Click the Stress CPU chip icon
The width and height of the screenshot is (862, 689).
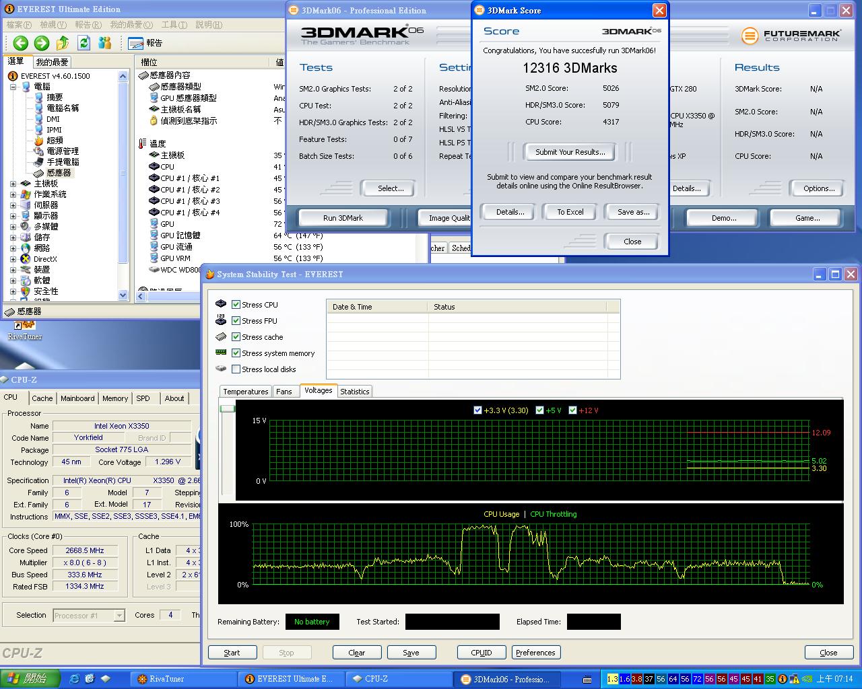tap(221, 304)
